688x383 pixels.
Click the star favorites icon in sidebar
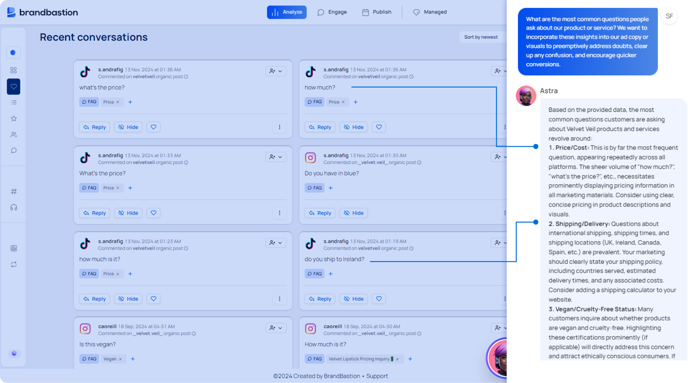[x=13, y=118]
